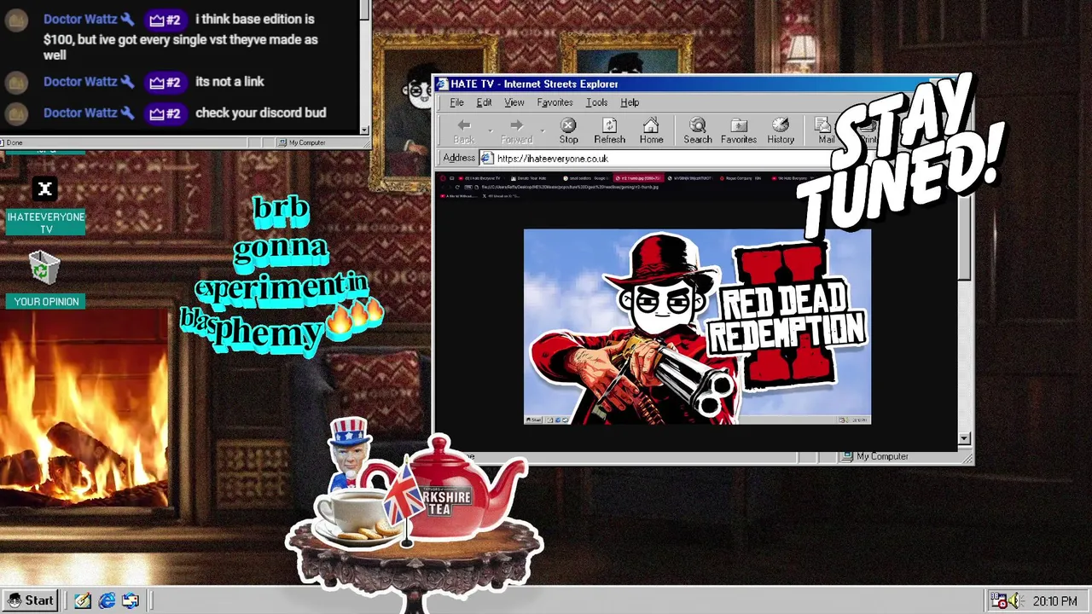Open the X IHATEEVERYONE TV desktop icon
Image resolution: width=1092 pixels, height=614 pixels.
point(45,205)
